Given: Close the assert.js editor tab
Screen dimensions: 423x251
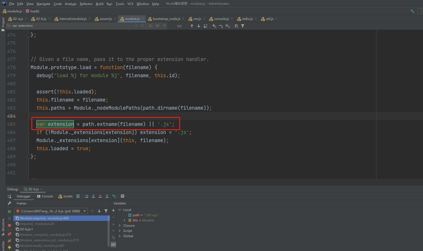Looking at the screenshot, I should click(x=115, y=19).
